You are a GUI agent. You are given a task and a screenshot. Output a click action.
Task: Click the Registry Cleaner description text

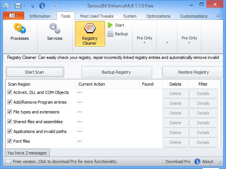pyautogui.click(x=113, y=57)
